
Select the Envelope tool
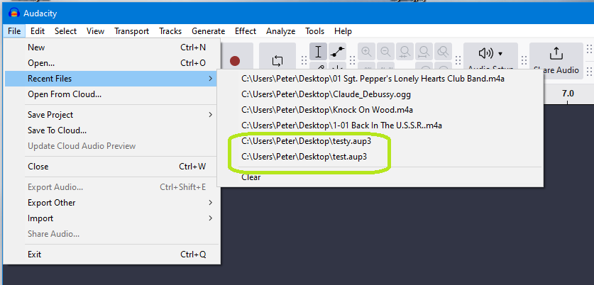[338, 52]
